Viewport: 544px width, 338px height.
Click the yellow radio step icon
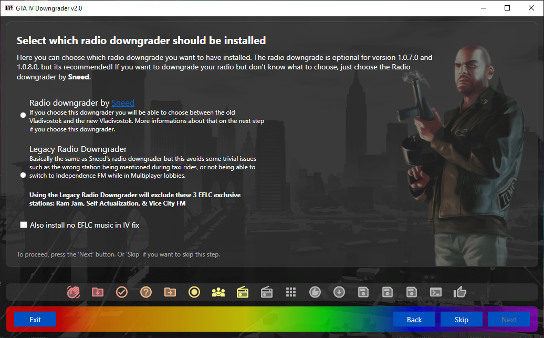tap(242, 292)
